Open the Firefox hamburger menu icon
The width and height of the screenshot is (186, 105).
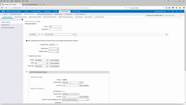pos(184,8)
